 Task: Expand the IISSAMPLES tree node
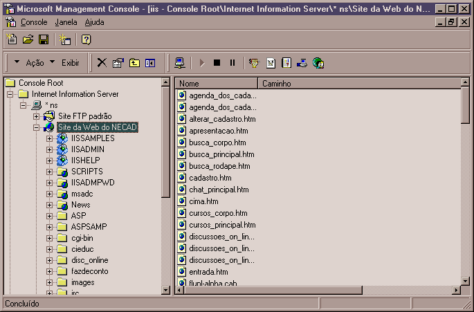[49, 138]
